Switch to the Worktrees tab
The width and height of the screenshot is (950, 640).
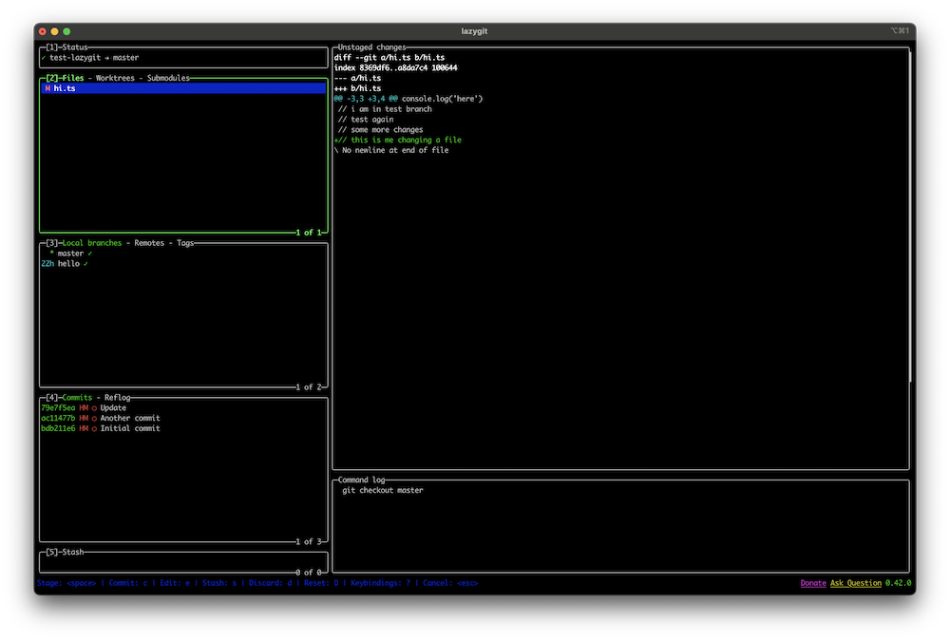tap(116, 78)
